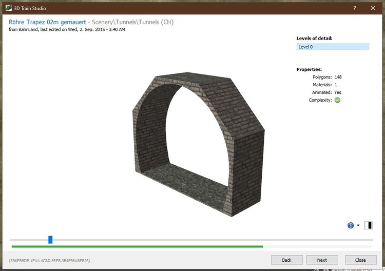Click the blue slider handle
This screenshot has width=385, height=271.
50,240
